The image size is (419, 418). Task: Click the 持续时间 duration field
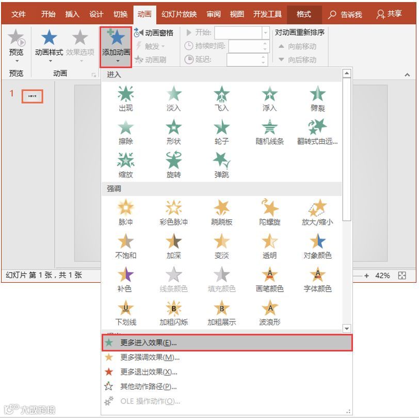point(249,46)
